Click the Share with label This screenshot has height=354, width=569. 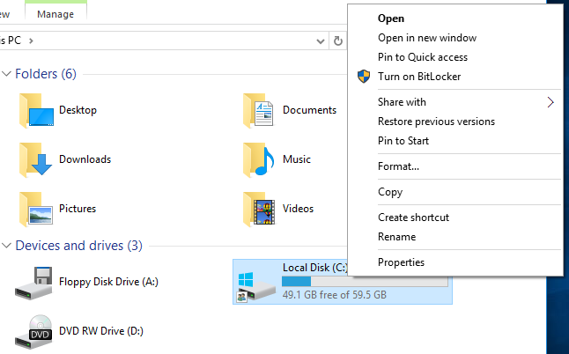[x=402, y=102]
